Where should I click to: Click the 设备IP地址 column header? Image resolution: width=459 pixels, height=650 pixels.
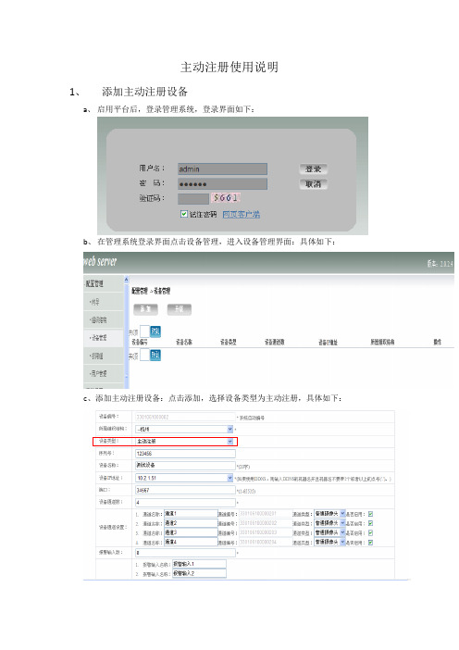pos(328,342)
